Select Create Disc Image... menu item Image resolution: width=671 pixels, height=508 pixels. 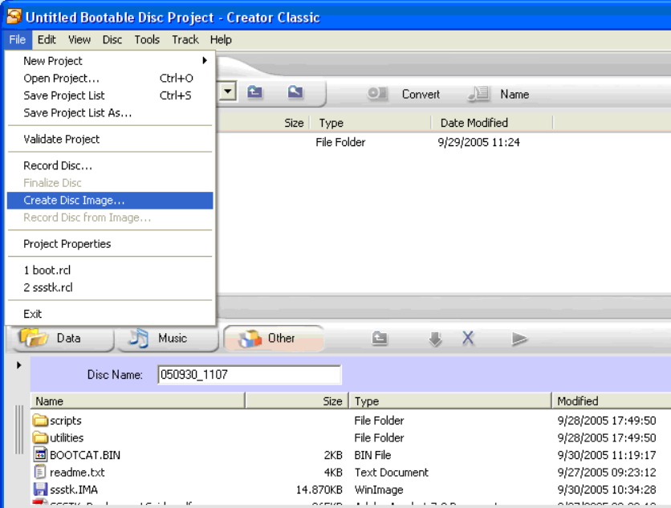click(110, 201)
